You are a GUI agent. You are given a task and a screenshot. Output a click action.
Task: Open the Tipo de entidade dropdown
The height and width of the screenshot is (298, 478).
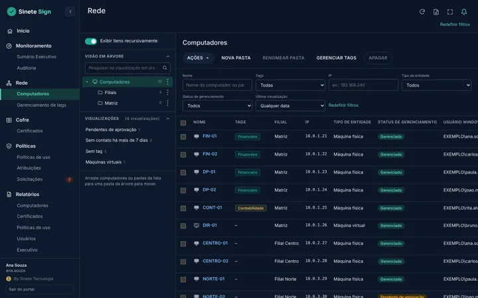point(436,85)
